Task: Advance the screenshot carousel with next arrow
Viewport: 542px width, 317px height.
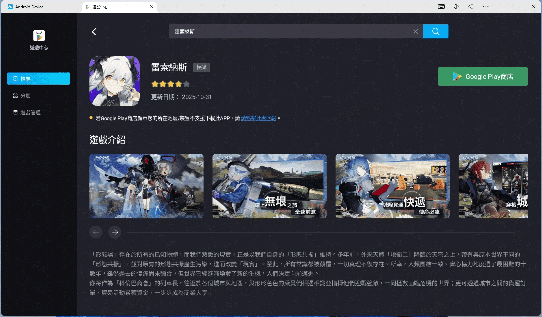Action: (x=115, y=232)
